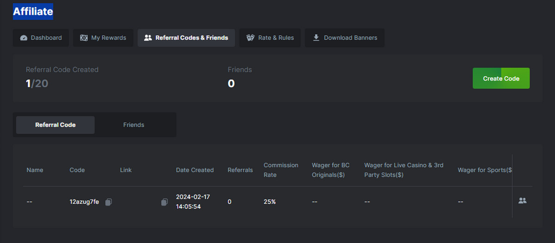
Task: Click the My Rewards money icon
Action: pyautogui.click(x=84, y=38)
